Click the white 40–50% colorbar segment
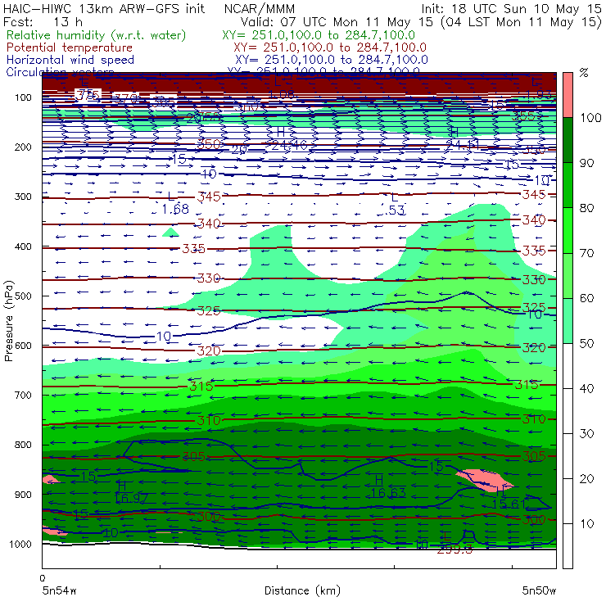Viewport: 606px width, 606px height. 568,366
